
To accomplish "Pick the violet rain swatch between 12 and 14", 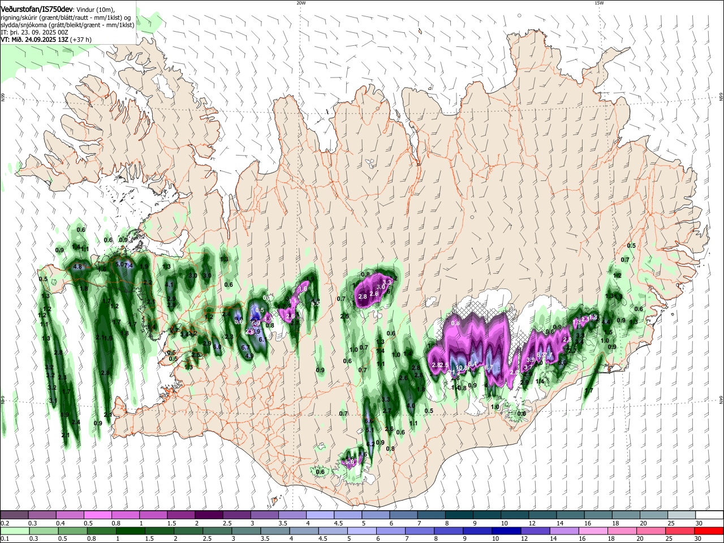I will [x=535, y=531].
